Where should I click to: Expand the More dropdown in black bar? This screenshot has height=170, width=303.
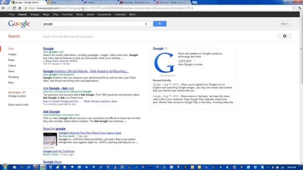(134, 15)
